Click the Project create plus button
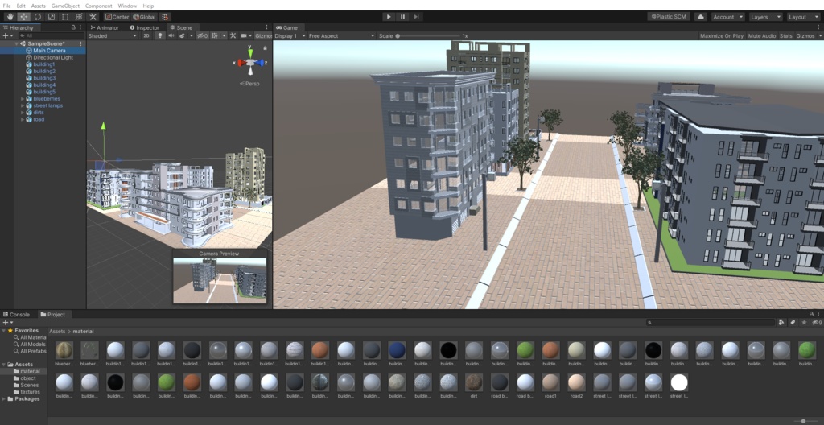Screen dimensions: 824x425 7,323
